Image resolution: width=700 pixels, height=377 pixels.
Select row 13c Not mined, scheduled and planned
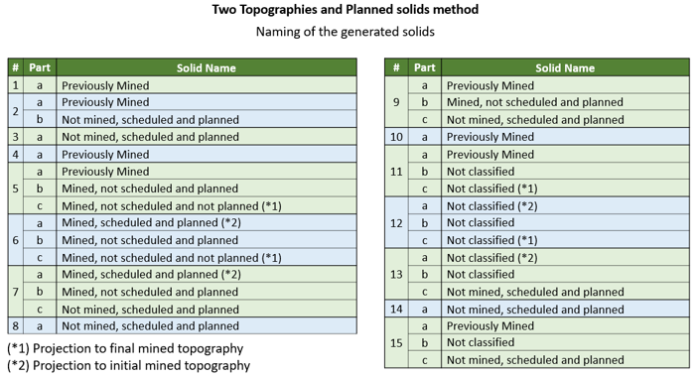click(x=565, y=292)
